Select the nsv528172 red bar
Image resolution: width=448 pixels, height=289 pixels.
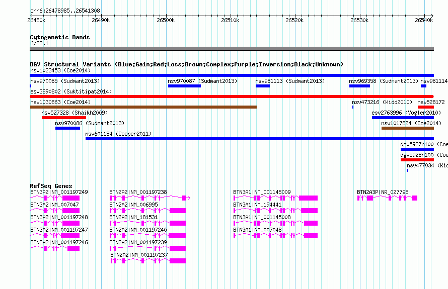pos(426,107)
